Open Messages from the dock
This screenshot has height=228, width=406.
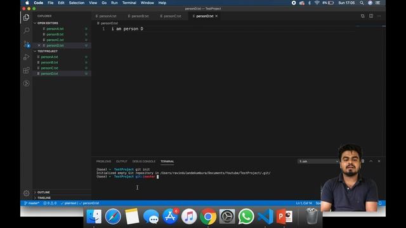151,217
